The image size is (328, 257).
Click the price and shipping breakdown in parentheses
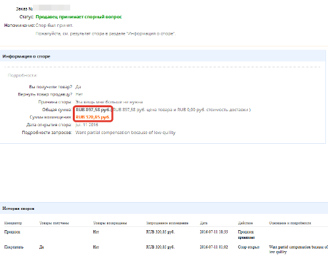(181, 109)
